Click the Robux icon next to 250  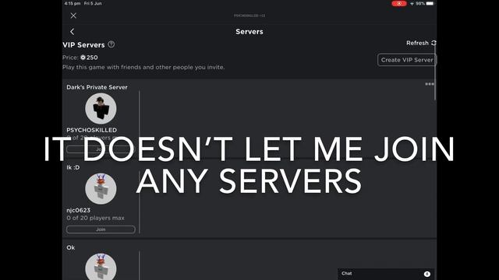[83, 58]
